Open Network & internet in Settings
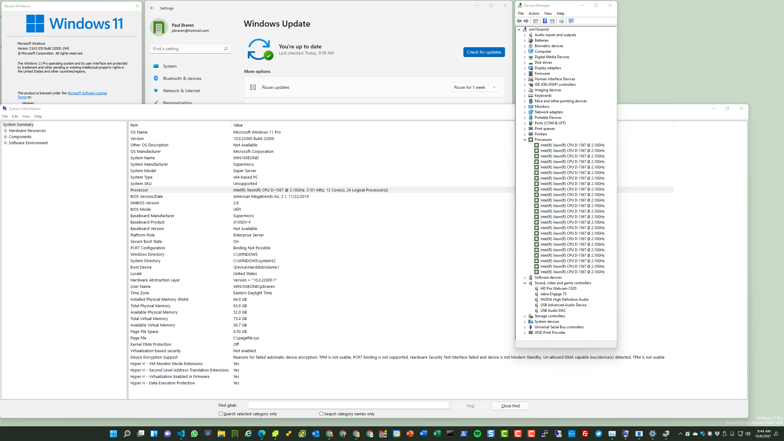 [x=182, y=91]
